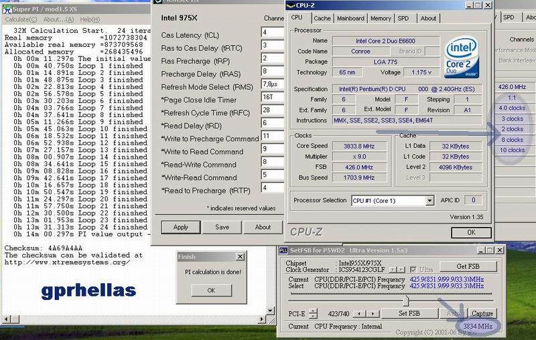Click Super PI vertical scrollbar down arrow
Viewport: 536px width, 340px height.
[x=271, y=311]
